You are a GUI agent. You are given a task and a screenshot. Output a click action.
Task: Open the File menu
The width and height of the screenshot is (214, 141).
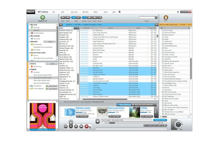[53, 12]
